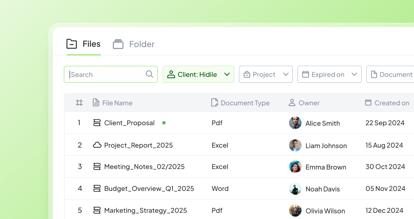Click the stack icon beside Meeting_Notes_02/2025
Screen dimensions: 414x219
(97, 166)
